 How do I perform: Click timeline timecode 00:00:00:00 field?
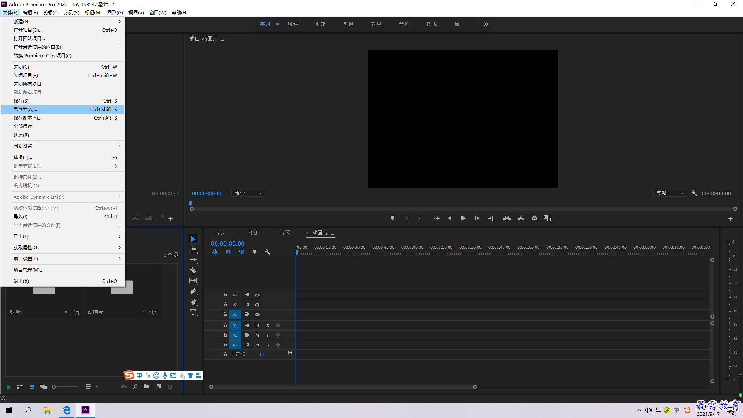tap(228, 243)
